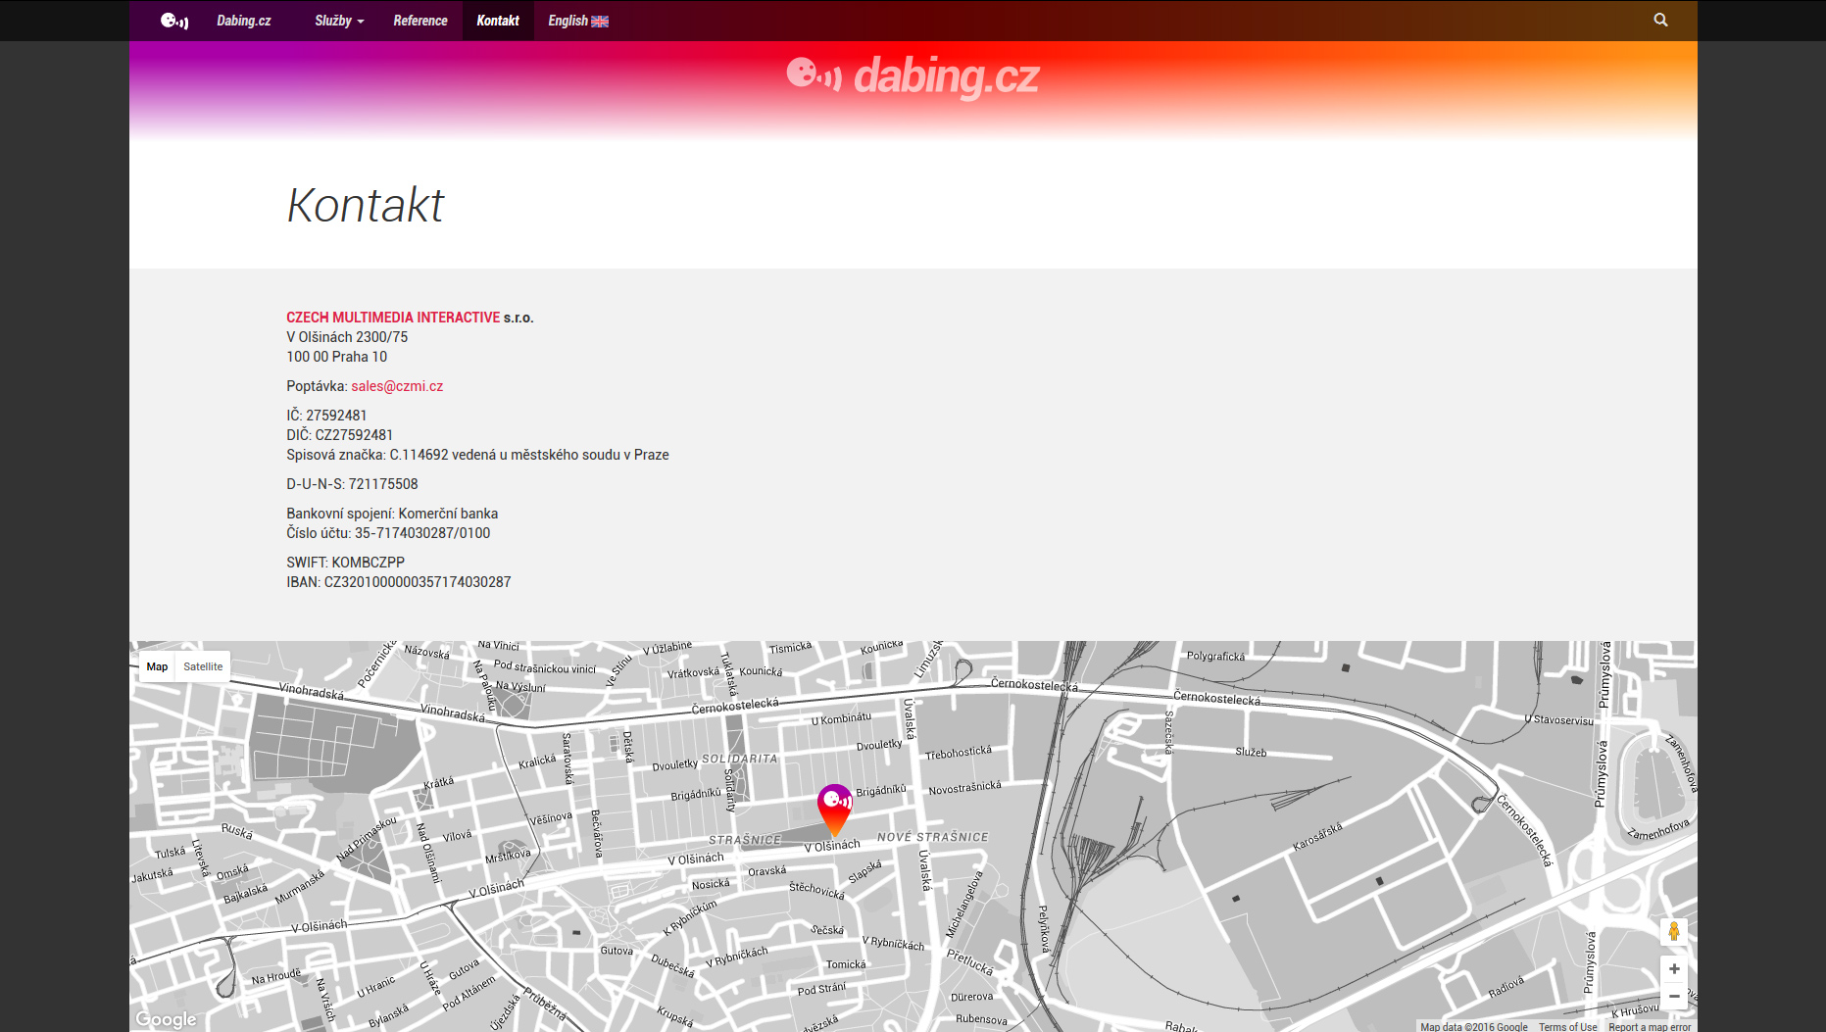
Task: Click the 100 00 Praha 10 line
Action: (336, 357)
